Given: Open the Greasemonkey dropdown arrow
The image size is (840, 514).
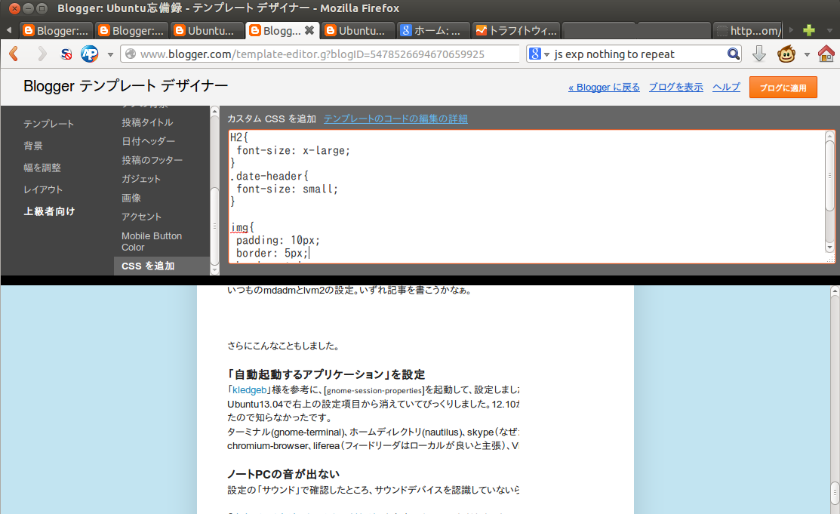Looking at the screenshot, I should tap(807, 54).
